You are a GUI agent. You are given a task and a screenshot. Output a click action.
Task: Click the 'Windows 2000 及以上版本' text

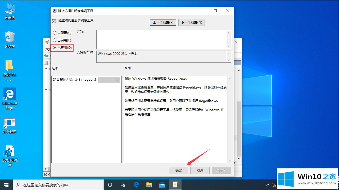tap(117, 53)
